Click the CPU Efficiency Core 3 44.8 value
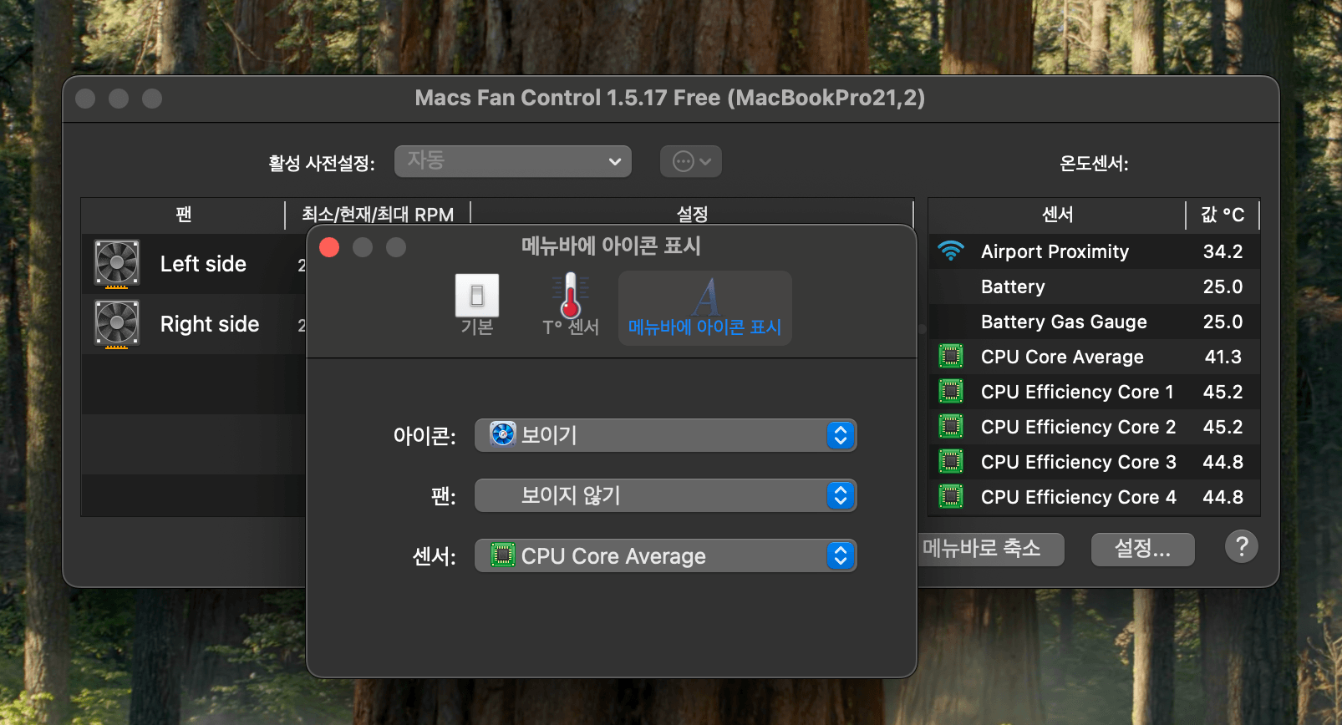 (1223, 462)
